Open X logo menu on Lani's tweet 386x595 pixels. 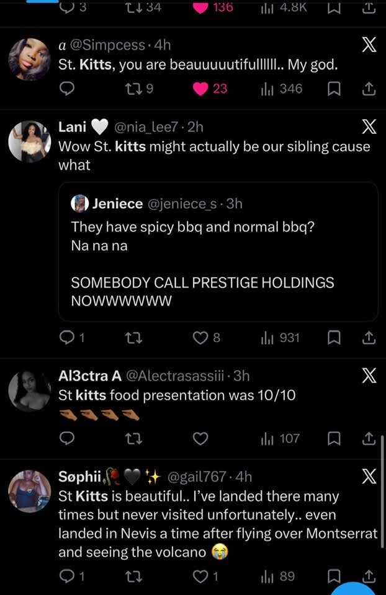[369, 127]
